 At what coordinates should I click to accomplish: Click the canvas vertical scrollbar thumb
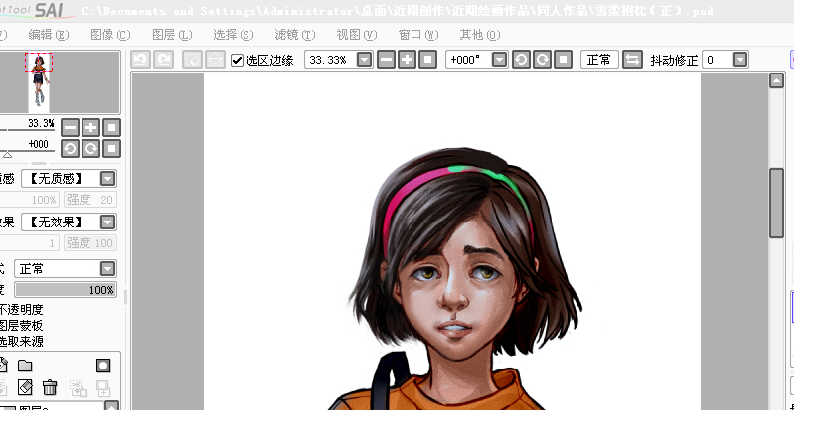(776, 204)
